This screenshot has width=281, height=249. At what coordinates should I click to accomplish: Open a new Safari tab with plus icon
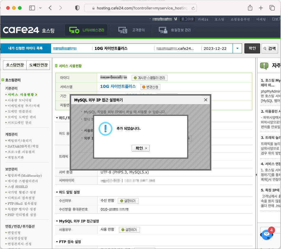click(x=261, y=8)
